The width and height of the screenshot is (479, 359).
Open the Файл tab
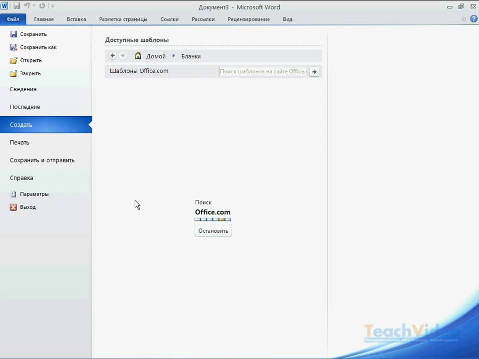[13, 19]
